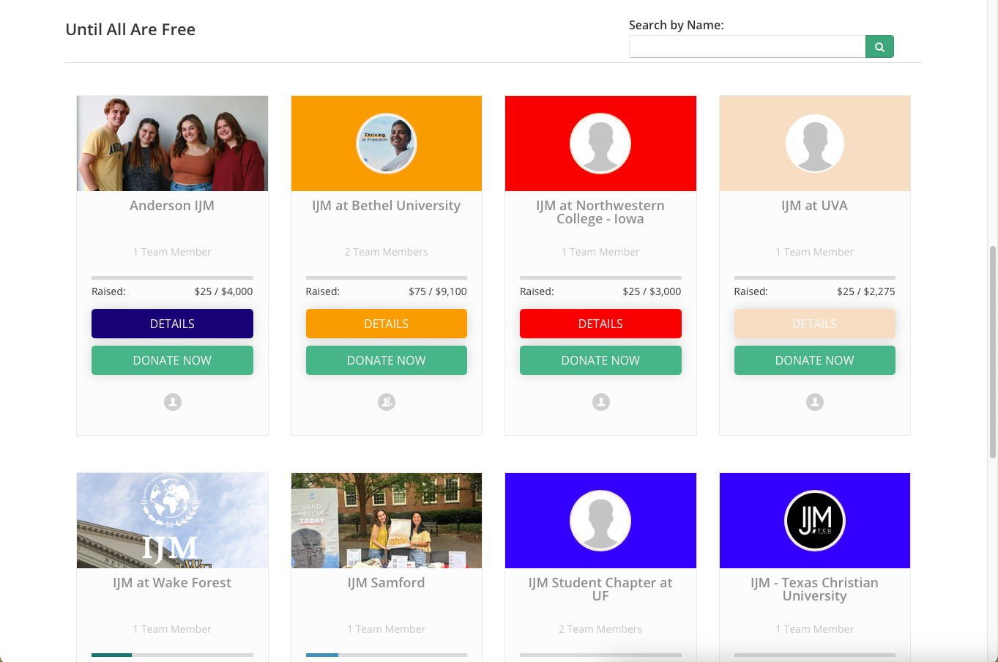This screenshot has width=998, height=662.
Task: Click the Northwestern College placeholder profile avatar
Action: [x=600, y=144]
